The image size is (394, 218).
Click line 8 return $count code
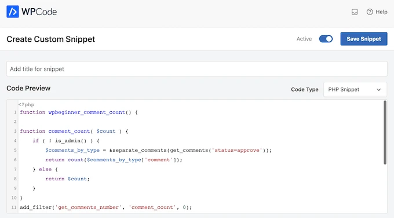(x=67, y=179)
